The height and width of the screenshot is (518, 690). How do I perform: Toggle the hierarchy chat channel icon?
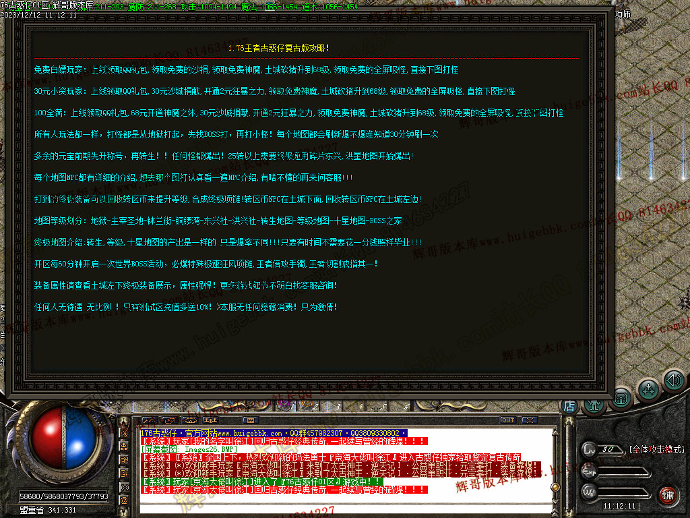pos(124,447)
